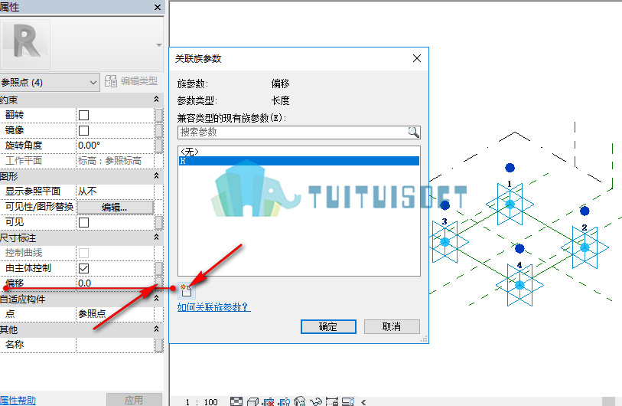Toggle the reveal constraints icon

point(331,401)
